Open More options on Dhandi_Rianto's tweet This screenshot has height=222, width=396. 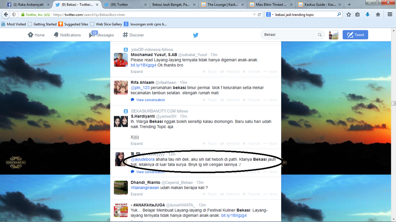coord(270,194)
